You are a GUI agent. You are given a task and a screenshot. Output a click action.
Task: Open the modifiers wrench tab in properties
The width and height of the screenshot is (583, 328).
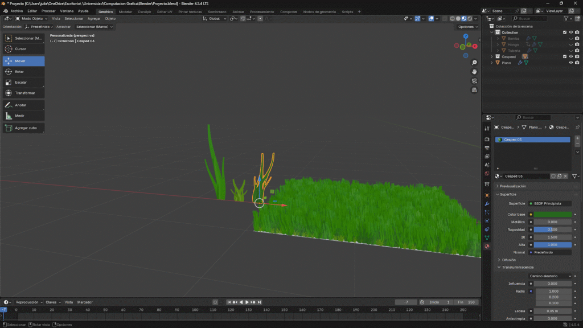487,203
